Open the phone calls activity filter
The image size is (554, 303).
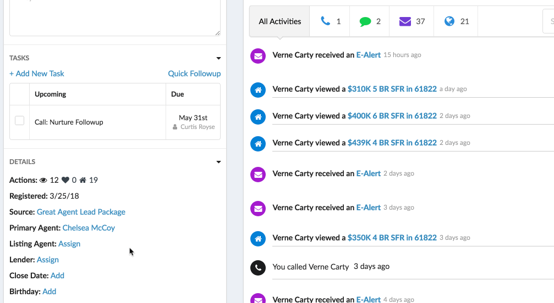pyautogui.click(x=330, y=21)
